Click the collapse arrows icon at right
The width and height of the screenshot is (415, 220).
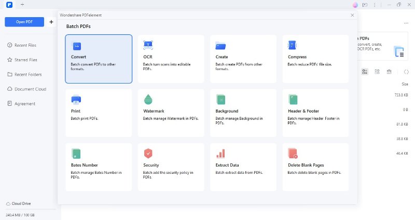click(x=406, y=72)
